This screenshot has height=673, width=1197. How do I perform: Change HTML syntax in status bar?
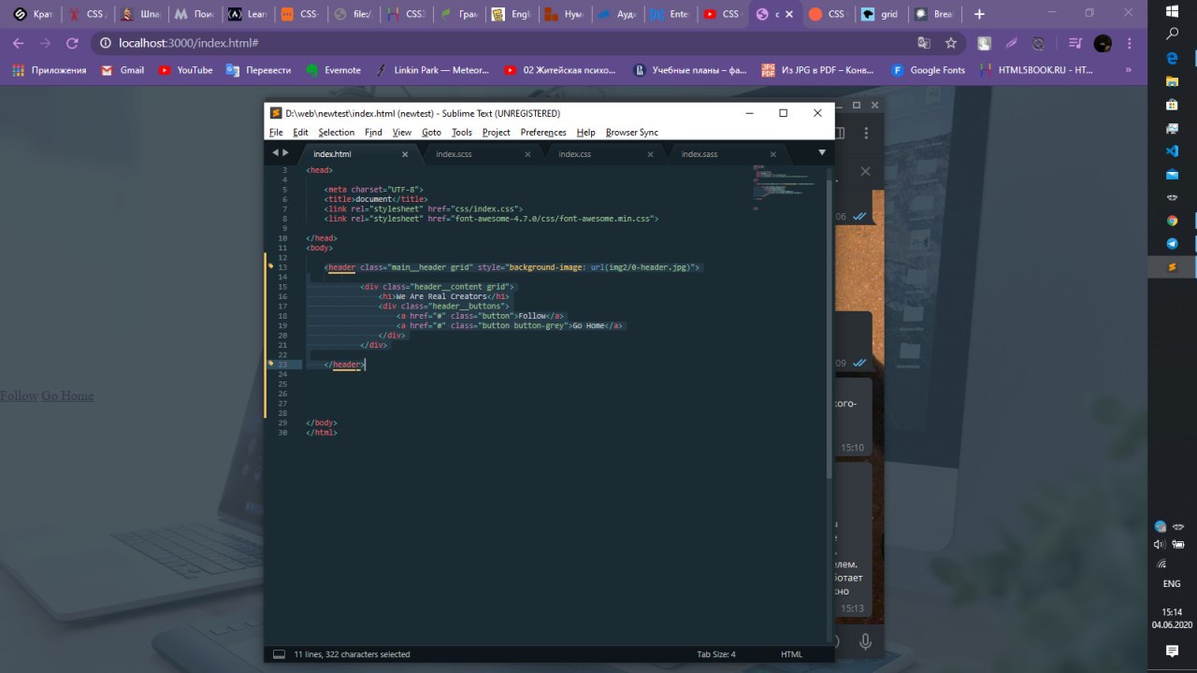pos(791,654)
